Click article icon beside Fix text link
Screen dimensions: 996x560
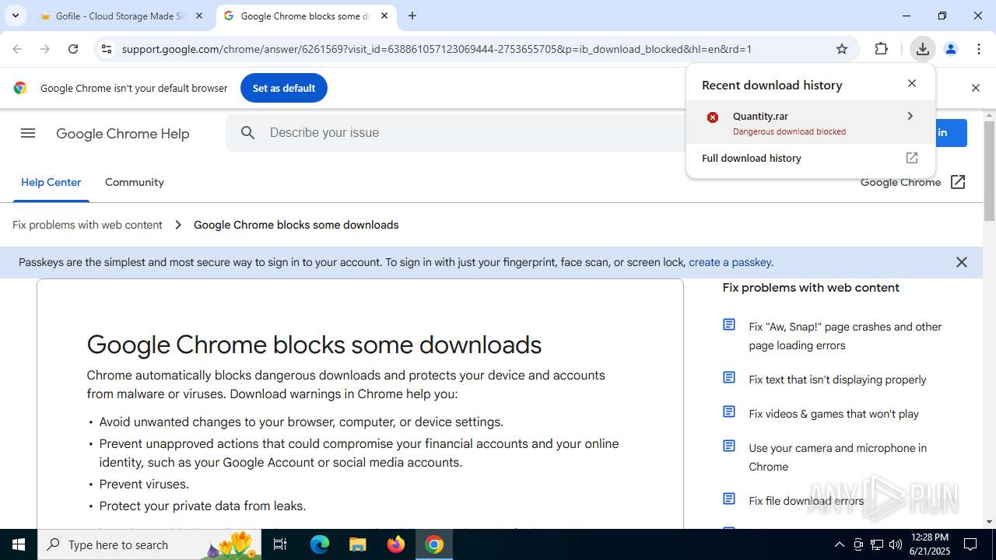pos(729,378)
